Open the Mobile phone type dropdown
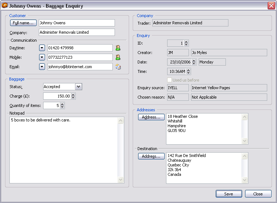 42,57
